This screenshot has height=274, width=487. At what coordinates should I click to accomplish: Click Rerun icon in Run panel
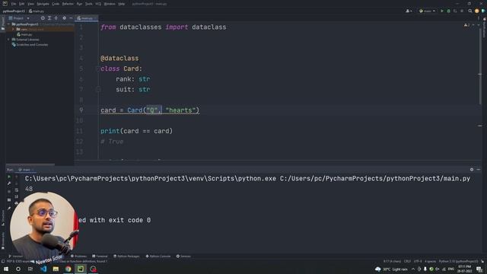coord(9,177)
